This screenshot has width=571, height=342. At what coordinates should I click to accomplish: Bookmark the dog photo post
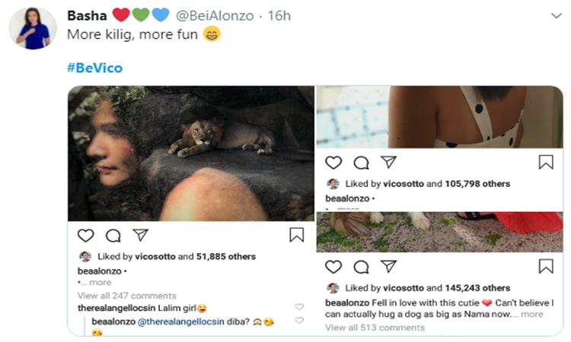[545, 267]
